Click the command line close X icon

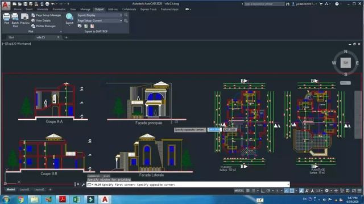[78, 184]
